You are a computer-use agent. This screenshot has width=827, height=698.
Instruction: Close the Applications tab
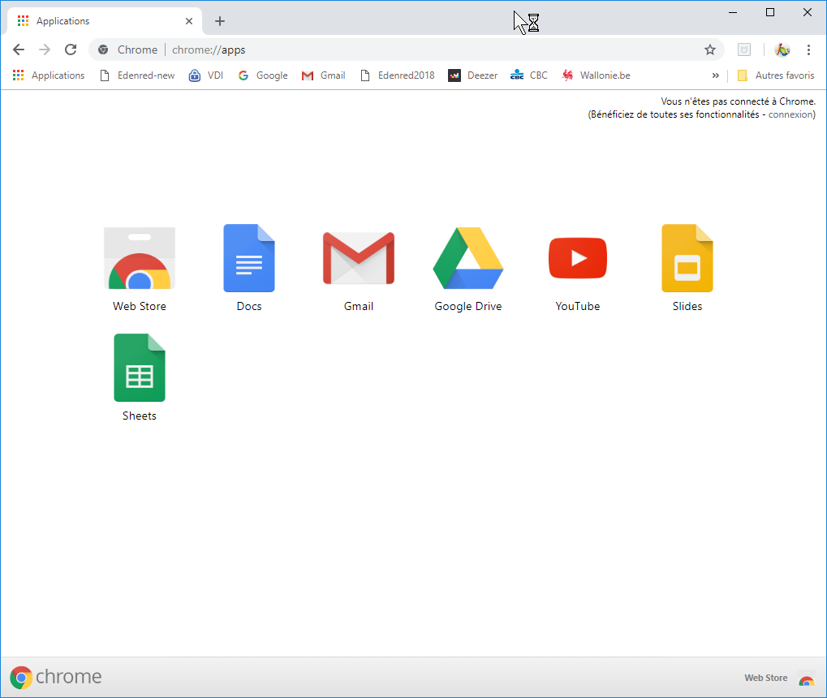tap(189, 21)
